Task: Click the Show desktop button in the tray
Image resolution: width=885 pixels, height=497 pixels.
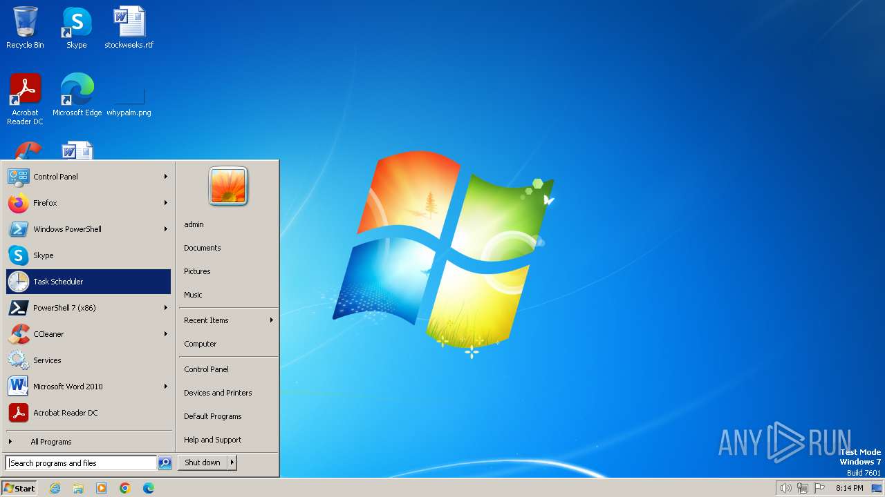Action: pos(877,488)
